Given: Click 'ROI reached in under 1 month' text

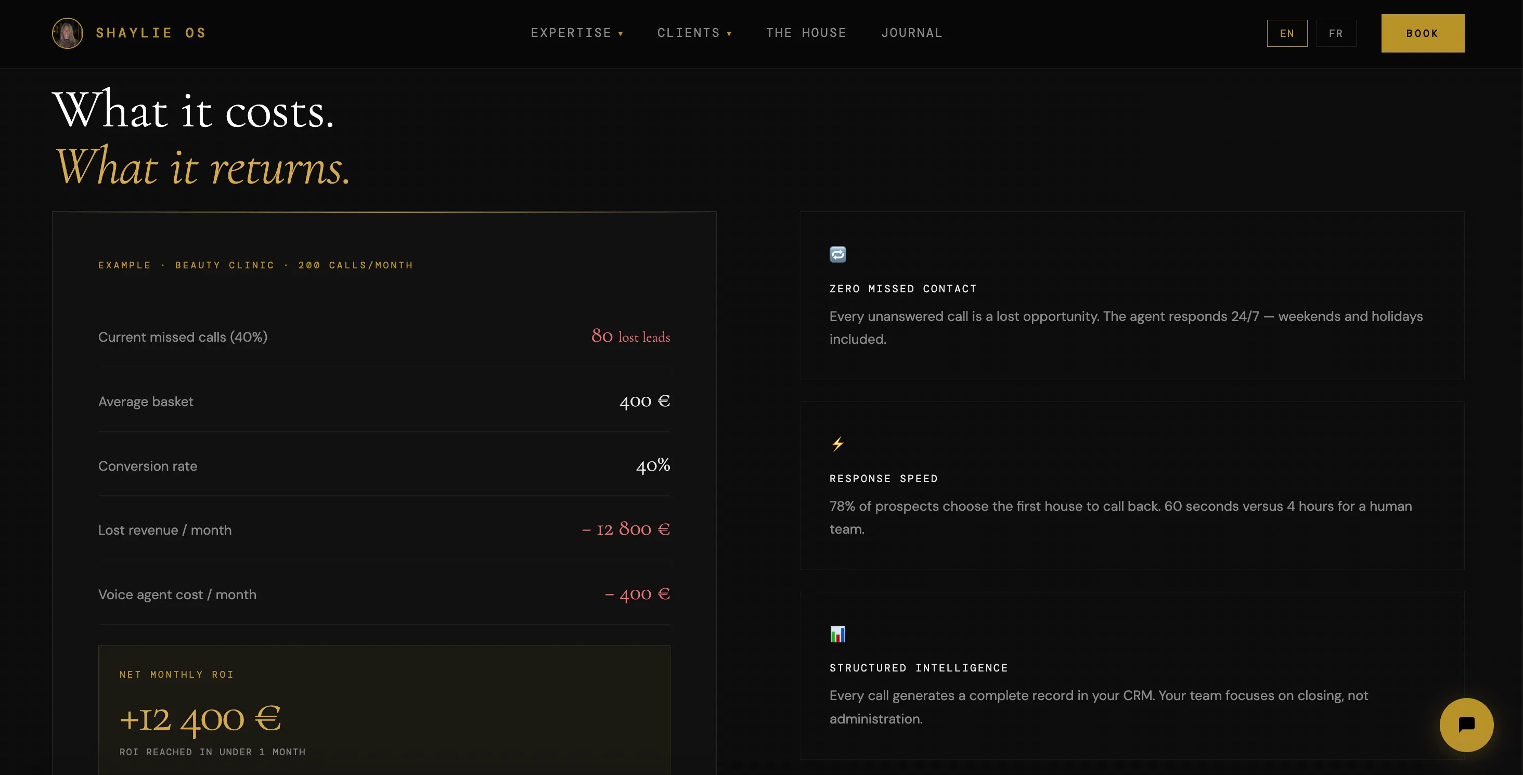Looking at the screenshot, I should 213,752.
